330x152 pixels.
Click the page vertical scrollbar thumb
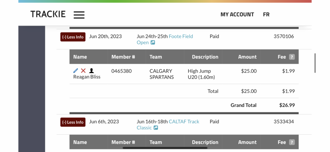[x=315, y=63]
